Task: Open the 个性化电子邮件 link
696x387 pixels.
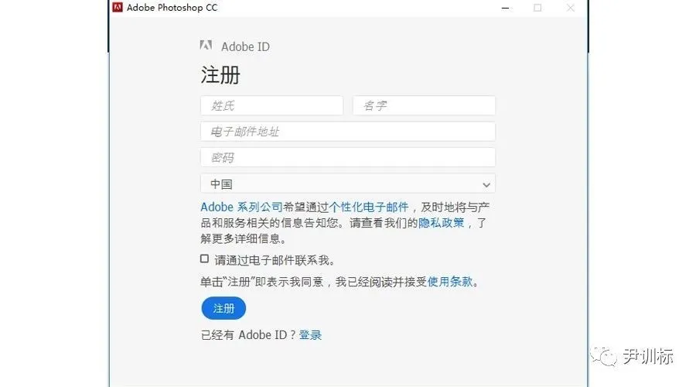Action: tap(369, 207)
